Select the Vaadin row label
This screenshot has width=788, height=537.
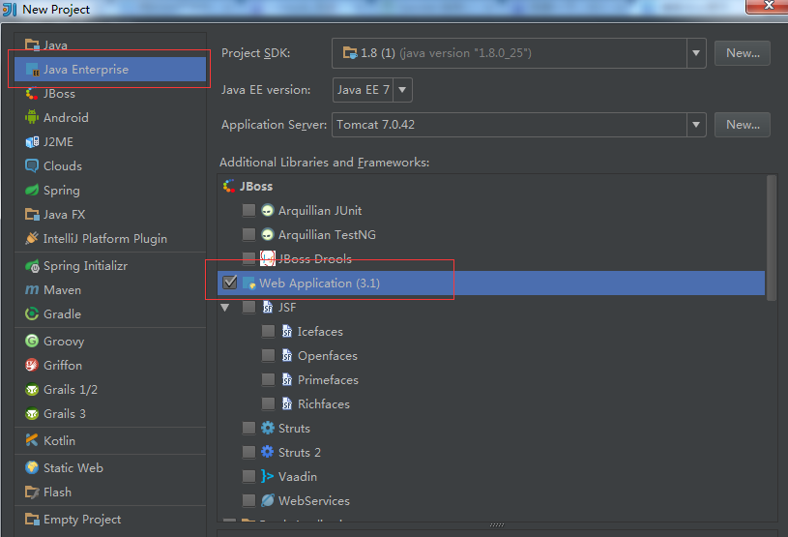(298, 477)
